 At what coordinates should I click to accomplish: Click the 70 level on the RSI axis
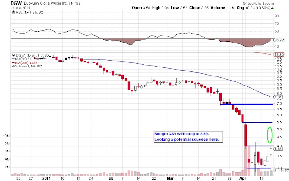(x=277, y=24)
